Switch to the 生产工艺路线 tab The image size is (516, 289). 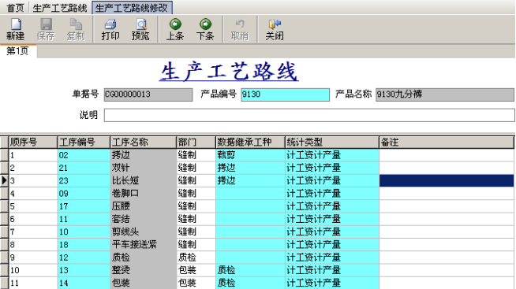pyautogui.click(x=60, y=8)
